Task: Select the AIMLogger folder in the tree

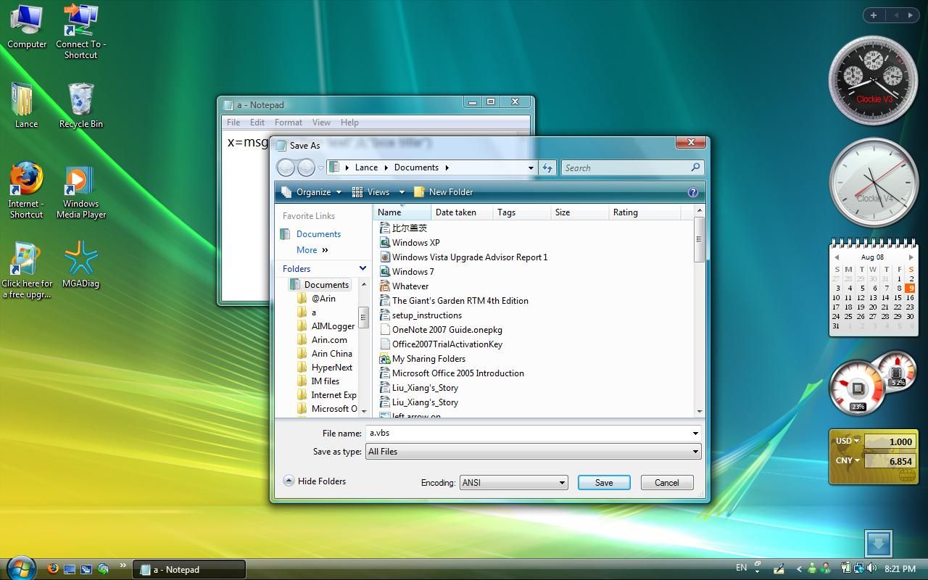Action: (332, 326)
